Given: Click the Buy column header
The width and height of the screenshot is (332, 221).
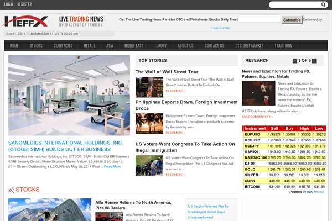Looking at the screenshot, I should pos(289,129).
